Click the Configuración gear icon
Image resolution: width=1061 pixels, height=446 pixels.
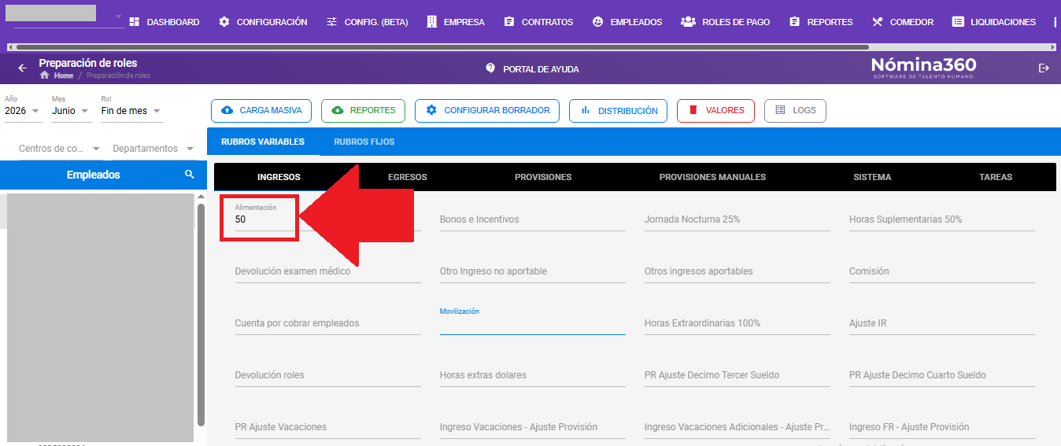click(224, 22)
